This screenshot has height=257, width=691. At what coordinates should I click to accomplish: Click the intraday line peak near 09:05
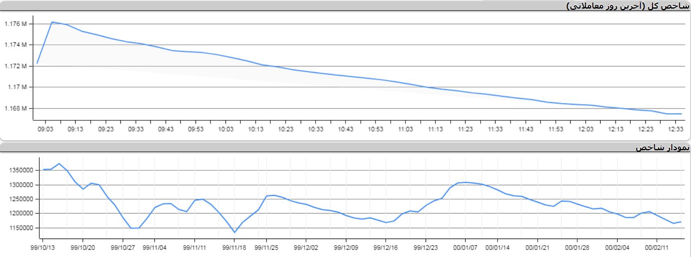52,22
